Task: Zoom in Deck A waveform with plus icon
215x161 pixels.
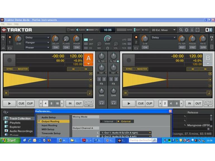Action: pyautogui.click(x=91, y=74)
